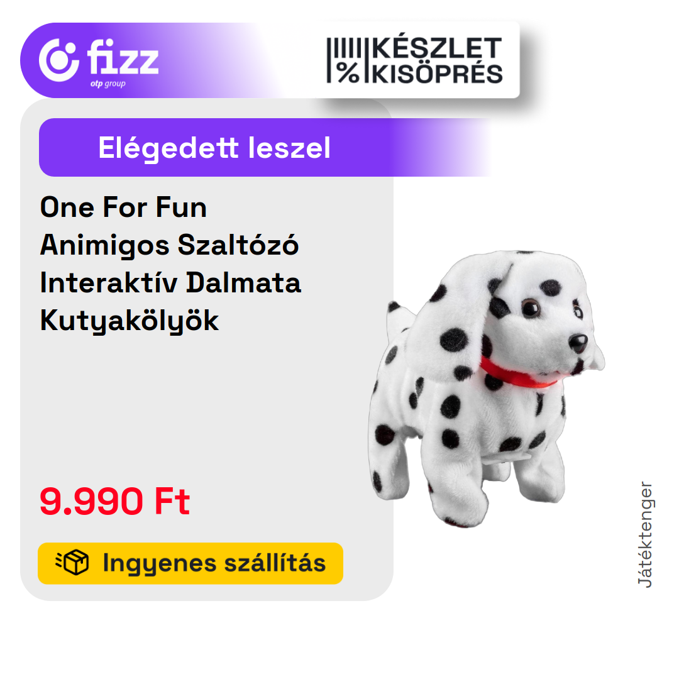Open the otp group label
This screenshot has width=679, height=679.
pyautogui.click(x=108, y=84)
